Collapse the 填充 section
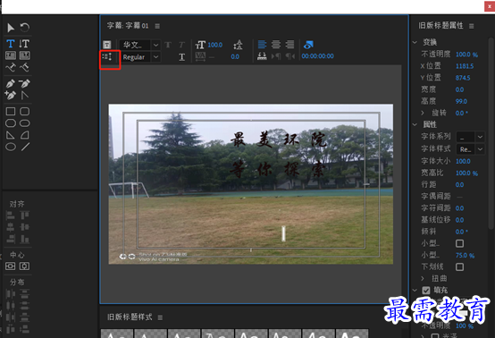Image resolution: width=495 pixels, height=338 pixels. [x=415, y=290]
